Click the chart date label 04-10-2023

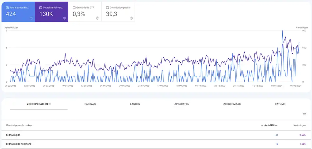201,86
